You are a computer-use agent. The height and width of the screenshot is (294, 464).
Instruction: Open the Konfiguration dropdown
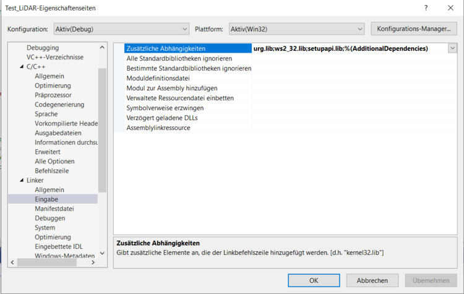pyautogui.click(x=120, y=29)
